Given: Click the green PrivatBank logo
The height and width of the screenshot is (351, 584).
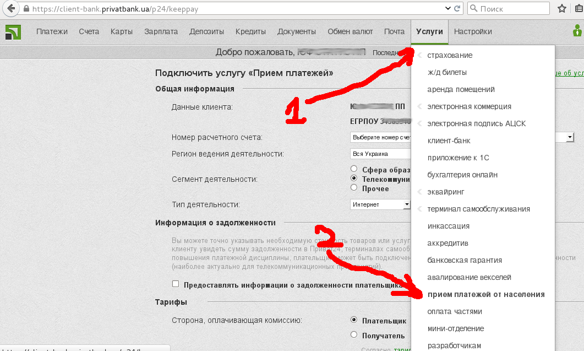Looking at the screenshot, I should (x=13, y=32).
